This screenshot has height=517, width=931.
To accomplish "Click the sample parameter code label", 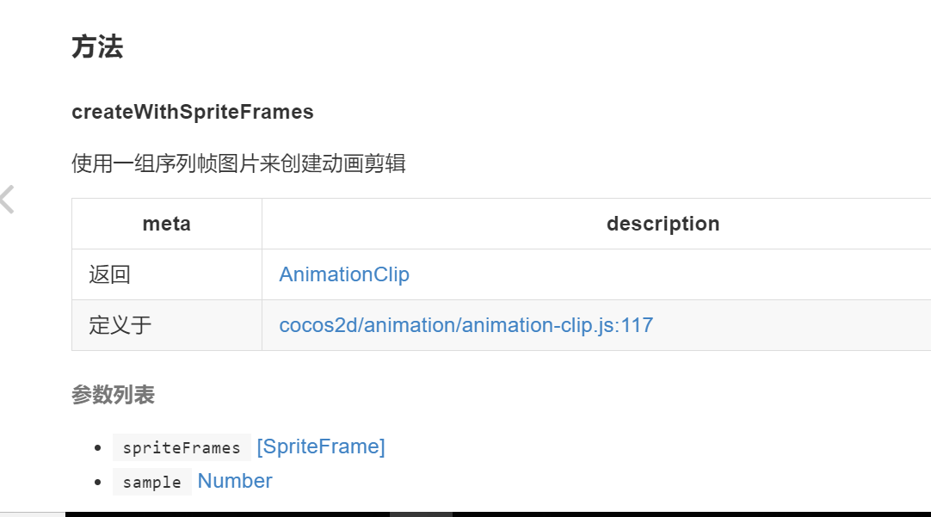I will click(151, 482).
